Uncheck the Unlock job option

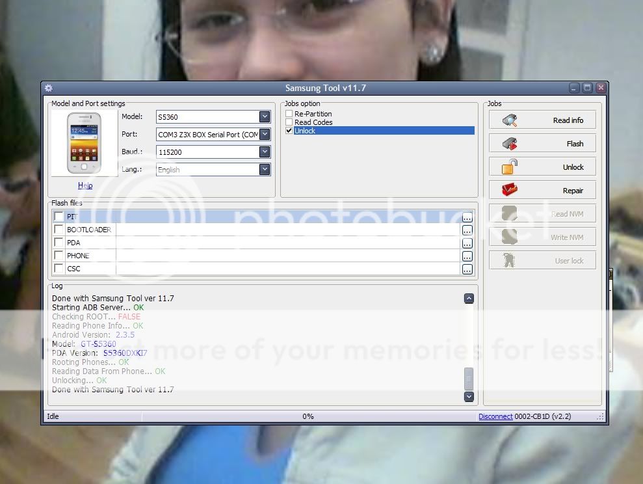coord(288,130)
